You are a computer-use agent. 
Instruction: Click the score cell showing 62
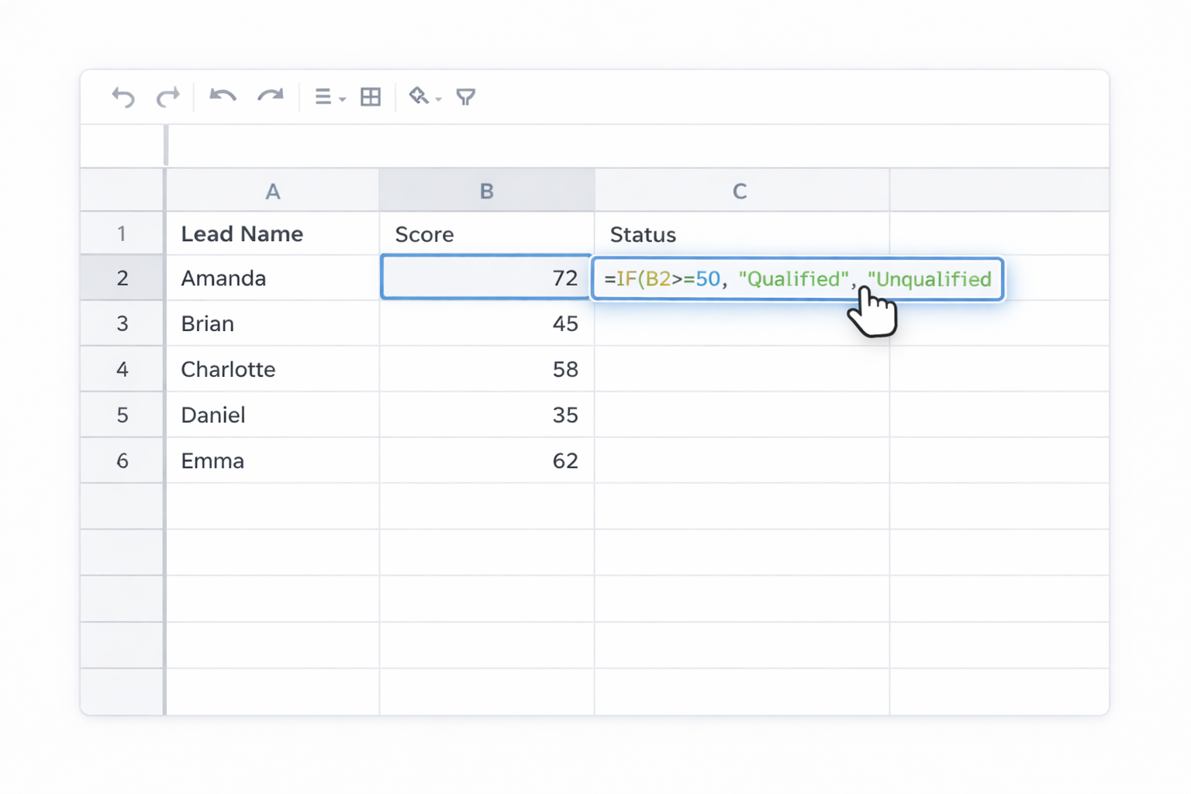click(487, 461)
